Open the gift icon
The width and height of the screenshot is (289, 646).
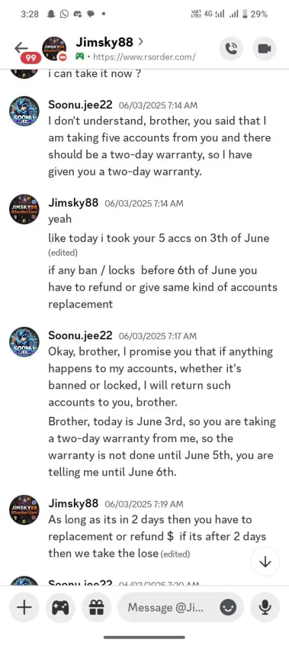coord(97,607)
